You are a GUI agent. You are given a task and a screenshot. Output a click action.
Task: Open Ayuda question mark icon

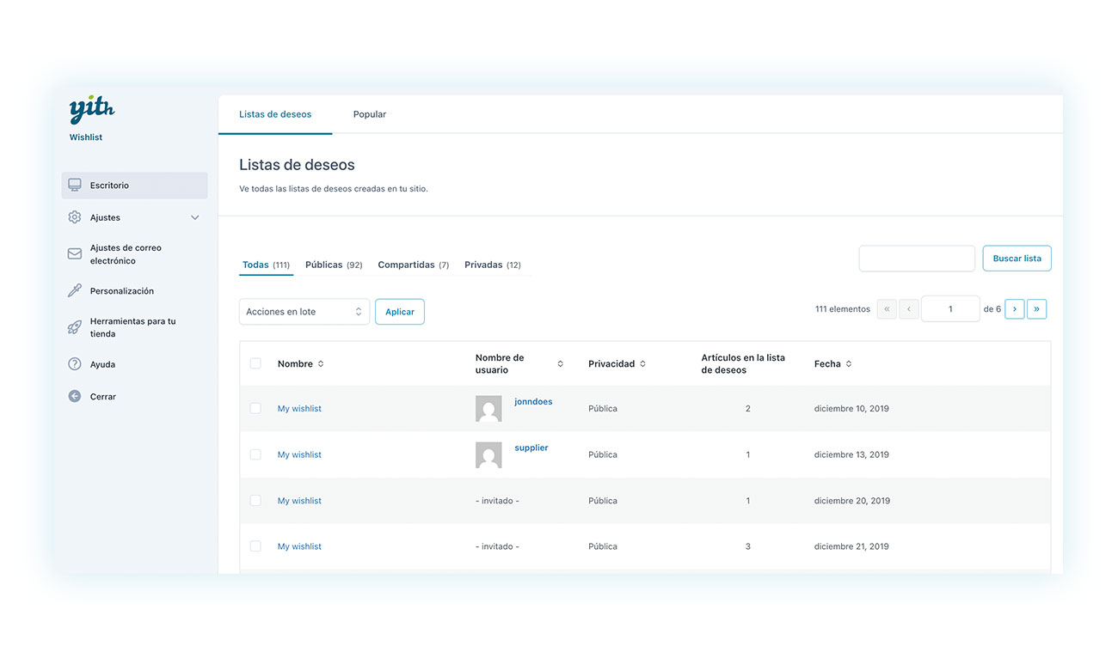[75, 364]
